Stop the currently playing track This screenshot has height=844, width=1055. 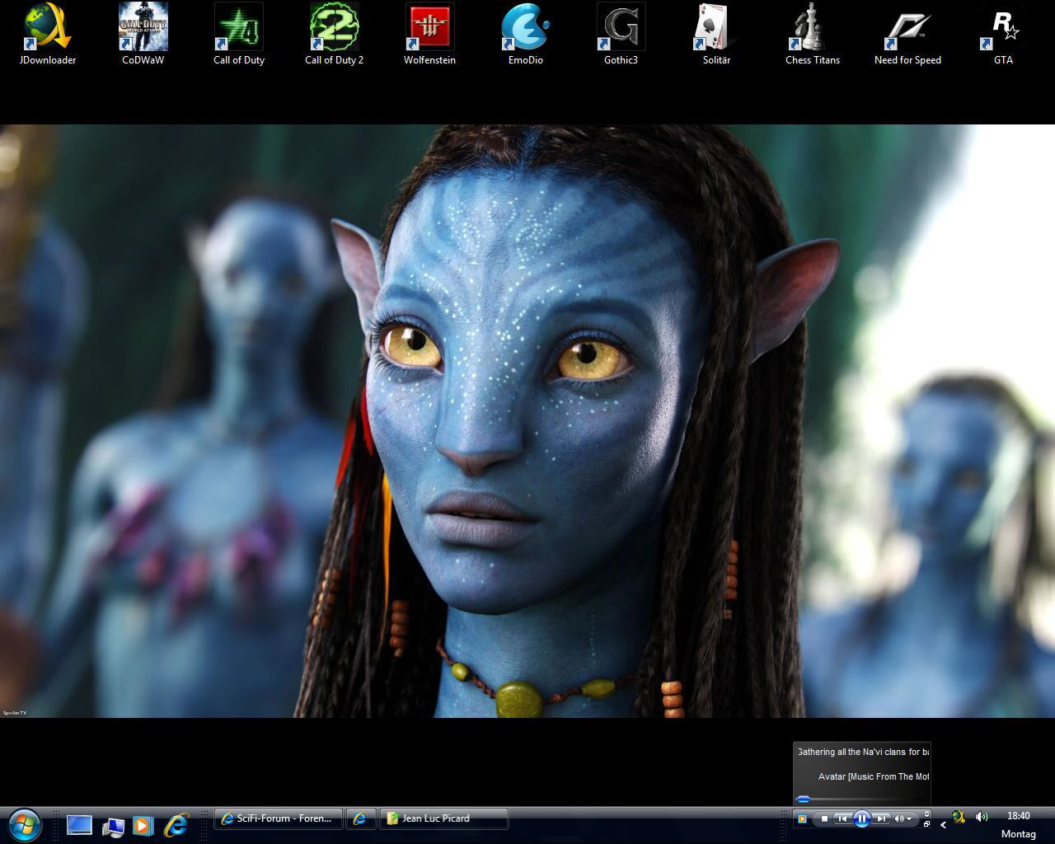click(824, 818)
